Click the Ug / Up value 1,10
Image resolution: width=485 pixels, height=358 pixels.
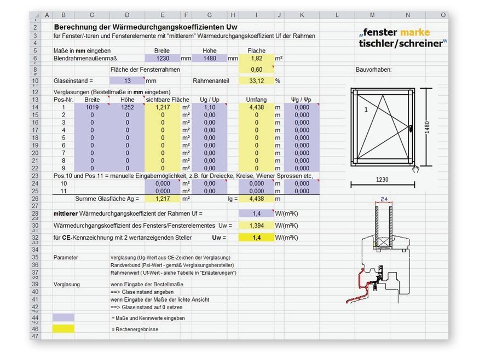click(209, 108)
